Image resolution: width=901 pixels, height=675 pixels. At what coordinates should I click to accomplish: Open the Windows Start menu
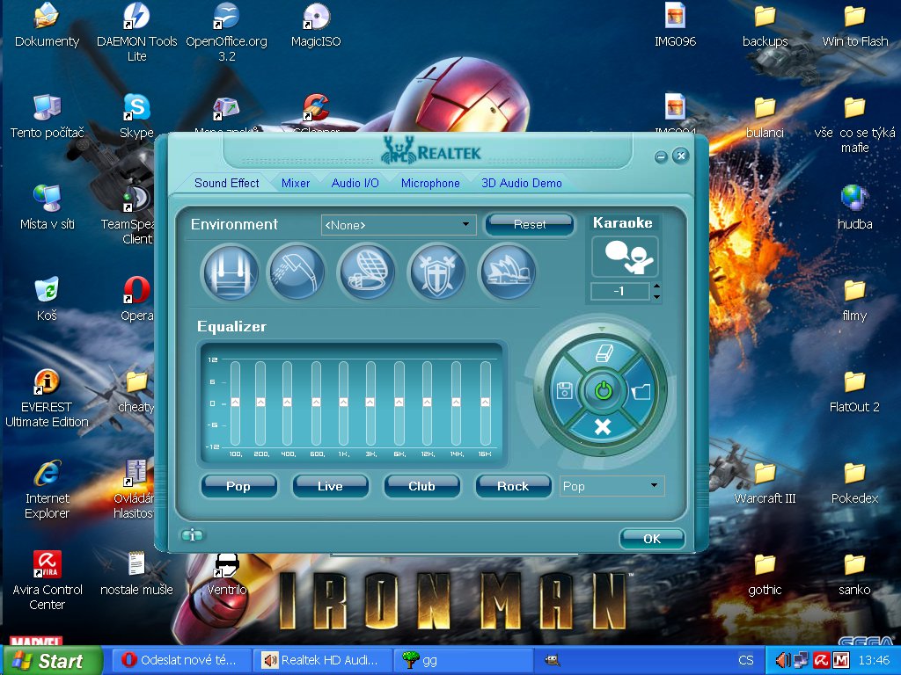click(52, 661)
